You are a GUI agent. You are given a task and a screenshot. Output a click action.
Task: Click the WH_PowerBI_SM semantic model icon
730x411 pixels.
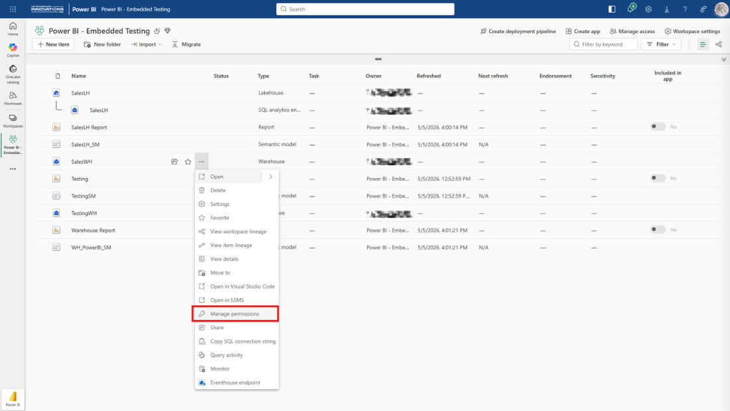pos(56,248)
